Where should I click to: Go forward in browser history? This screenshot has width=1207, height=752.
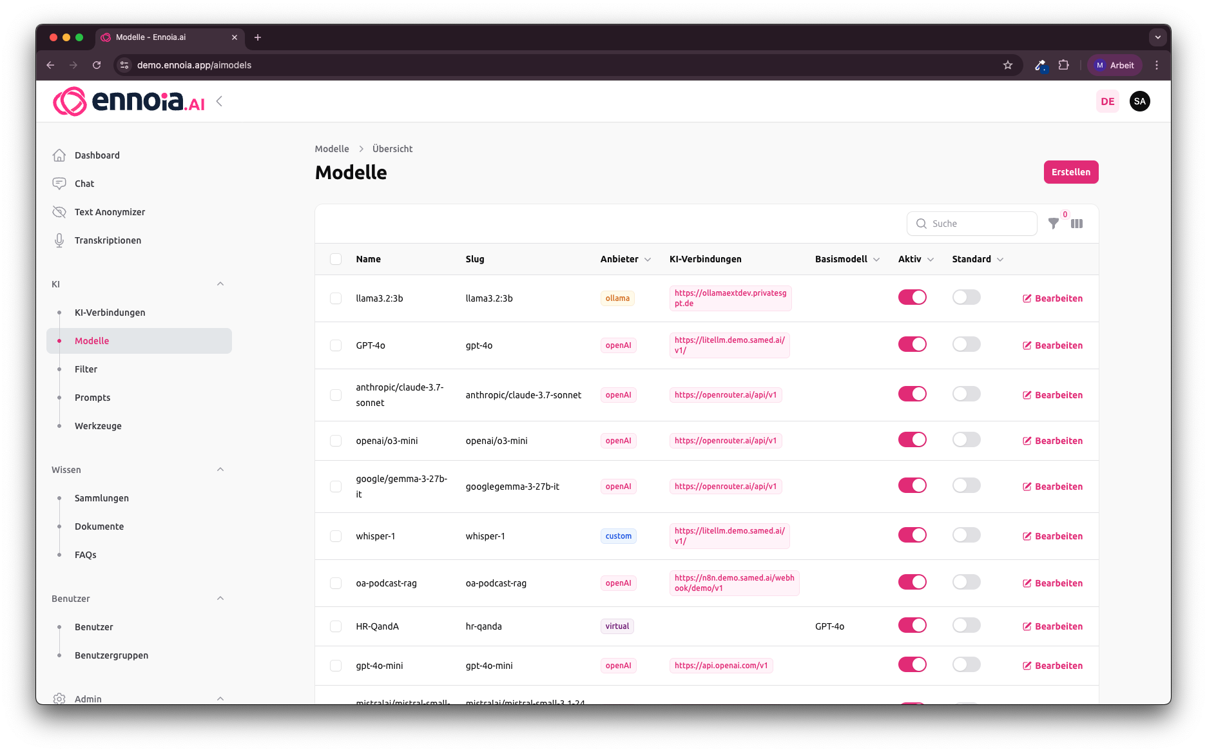point(73,65)
